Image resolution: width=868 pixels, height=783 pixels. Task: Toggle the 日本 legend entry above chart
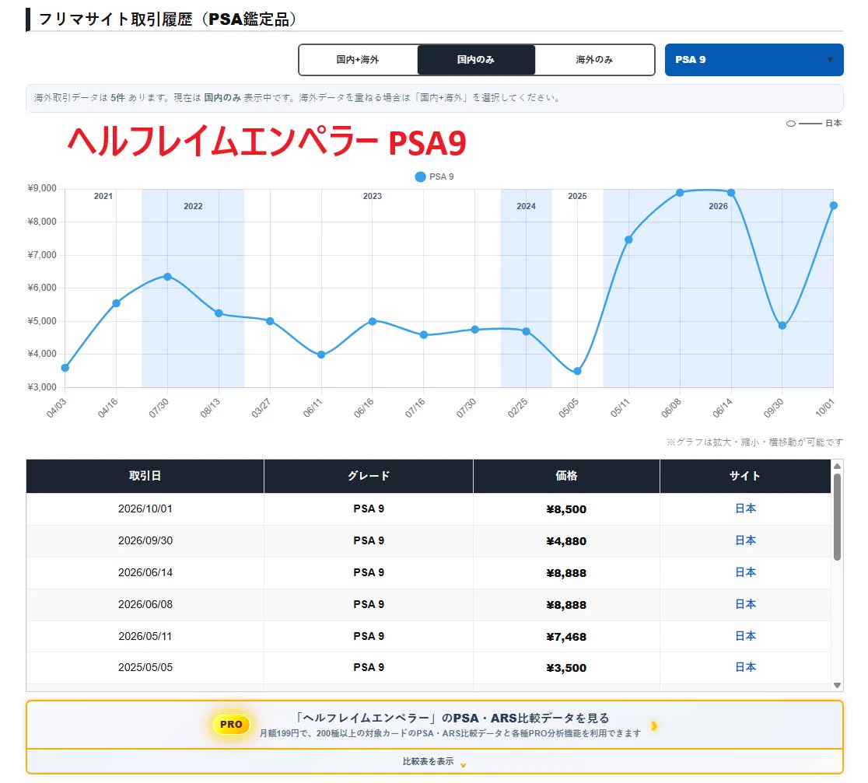(814, 124)
